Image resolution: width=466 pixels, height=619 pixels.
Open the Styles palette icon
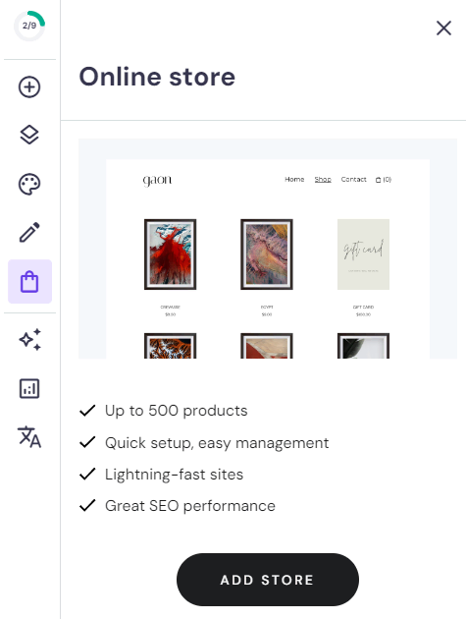click(29, 184)
